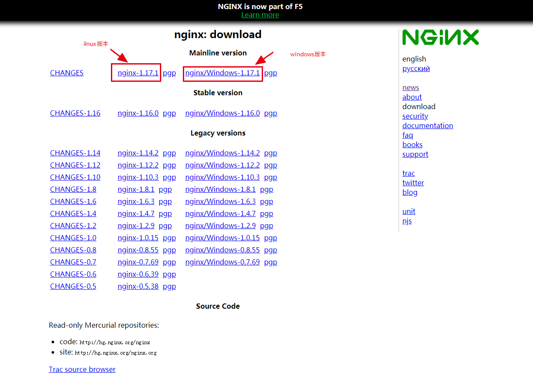
Task: Open CHANGES-1.16 changelog
Action: (75, 113)
